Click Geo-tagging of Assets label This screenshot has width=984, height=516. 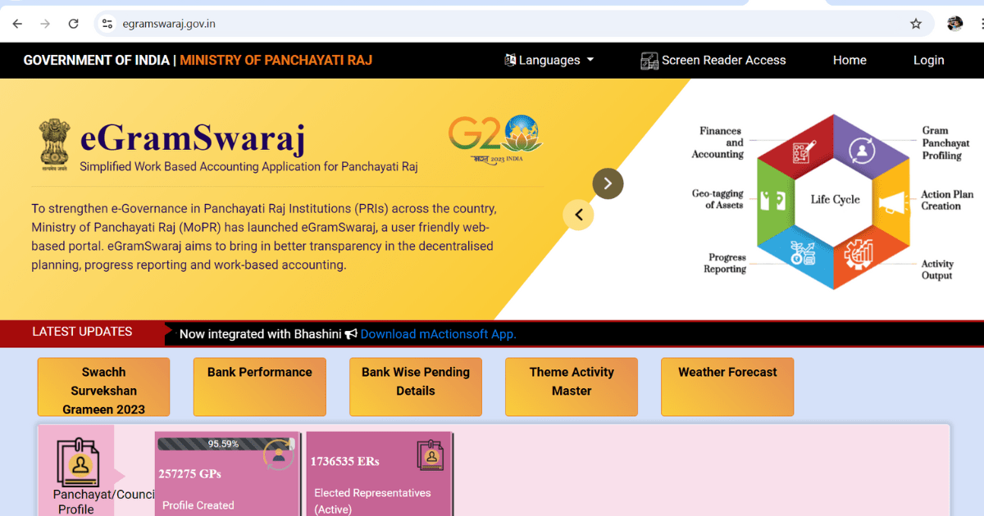[717, 199]
